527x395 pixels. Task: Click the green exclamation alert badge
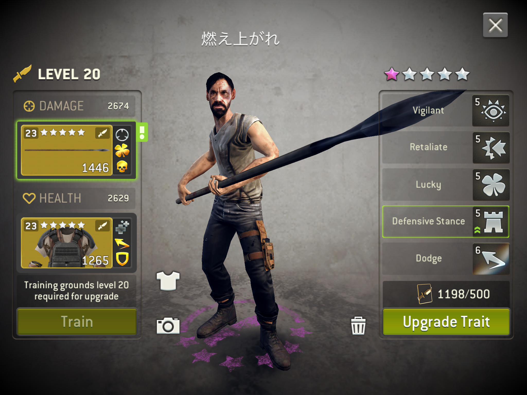coord(142,132)
